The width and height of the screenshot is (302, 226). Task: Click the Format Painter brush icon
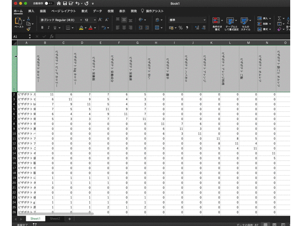tap(29, 28)
